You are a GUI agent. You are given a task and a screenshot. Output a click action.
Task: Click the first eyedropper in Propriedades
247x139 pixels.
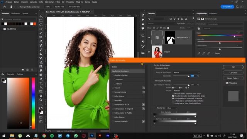point(199,53)
